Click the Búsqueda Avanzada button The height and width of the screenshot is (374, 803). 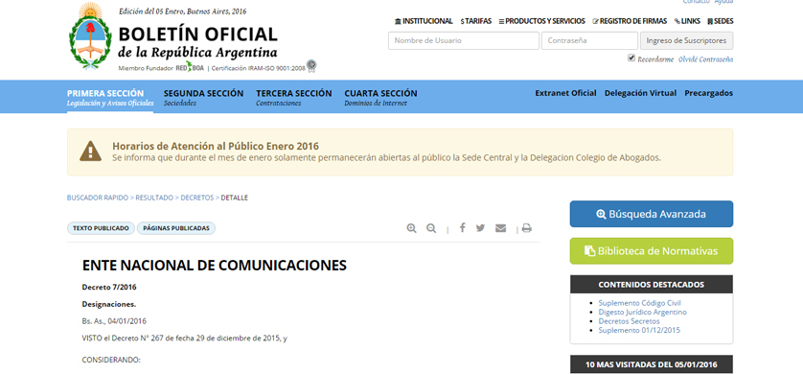(x=652, y=214)
